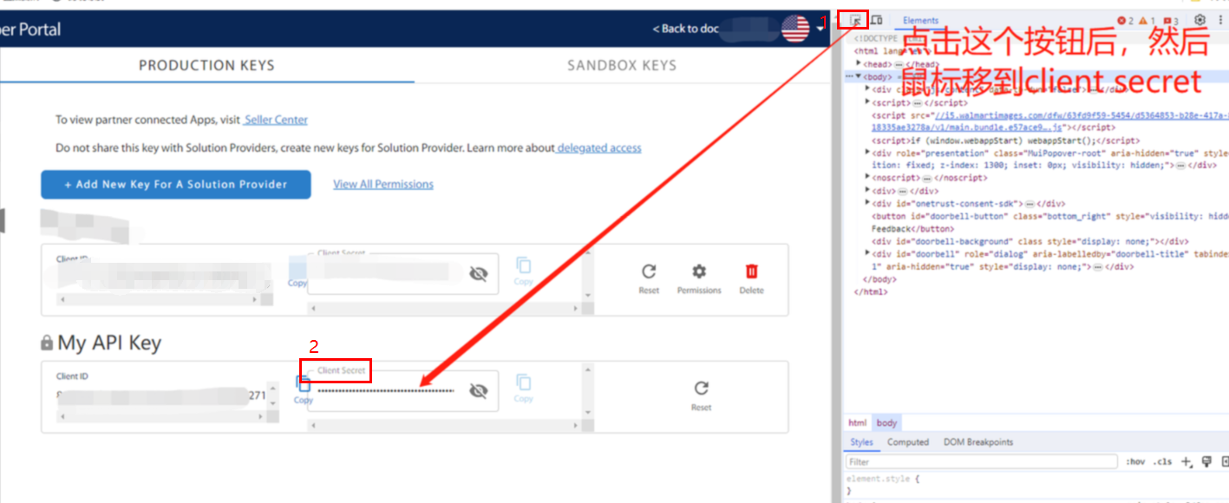Expand the <head> node
Viewport: 1229px width, 503px height.
[x=859, y=63]
